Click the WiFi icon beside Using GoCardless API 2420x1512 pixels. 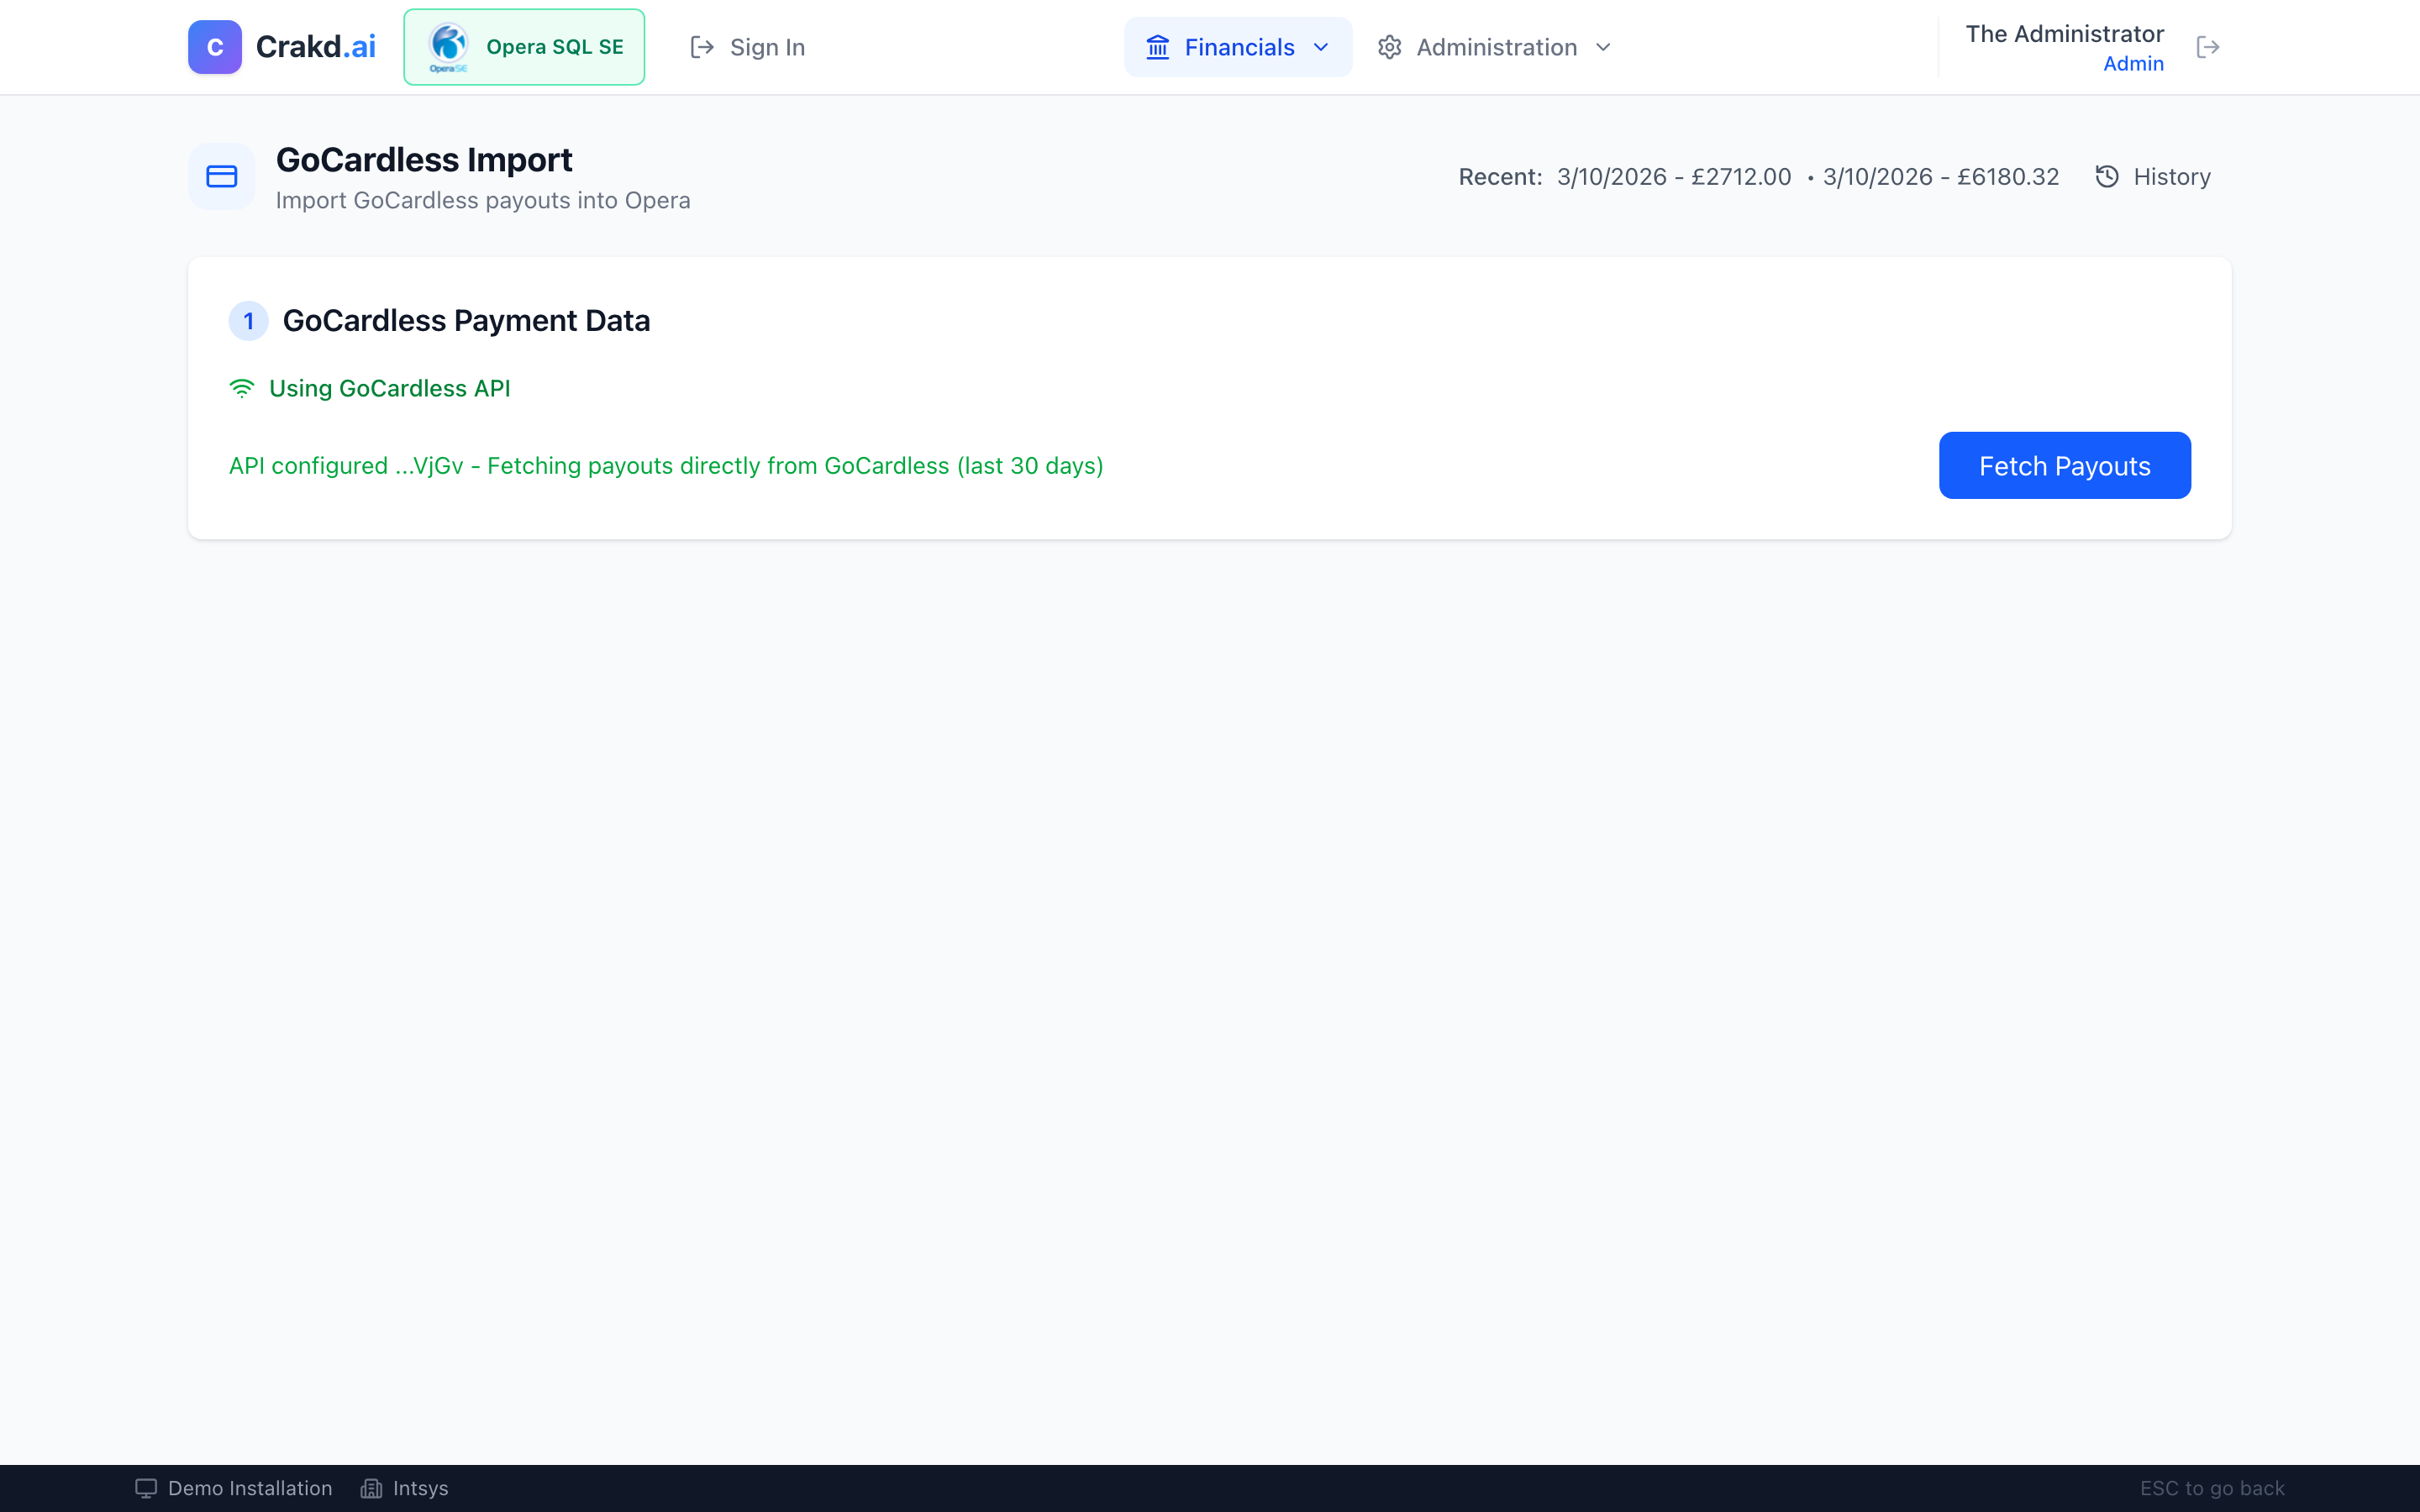tap(242, 388)
